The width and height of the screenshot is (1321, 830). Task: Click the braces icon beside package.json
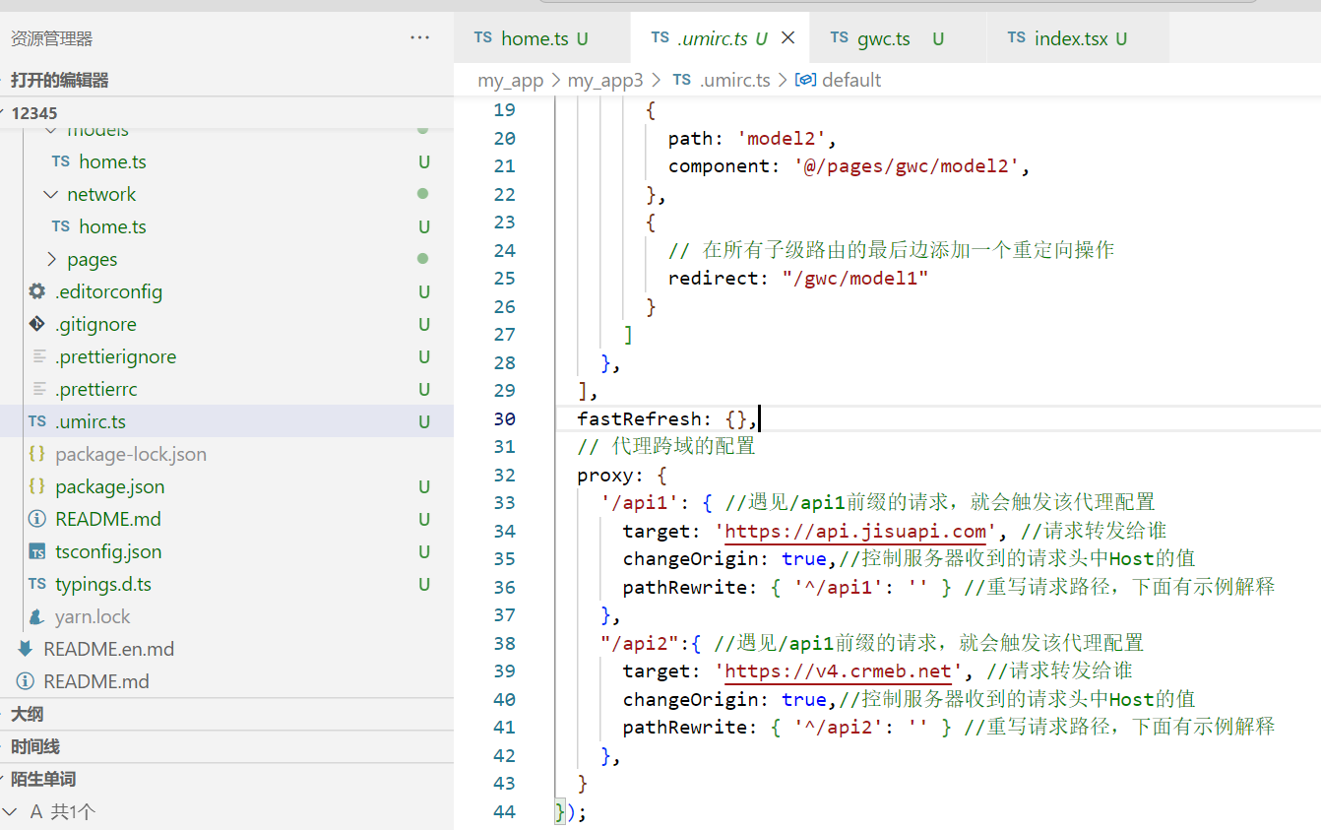pos(37,486)
